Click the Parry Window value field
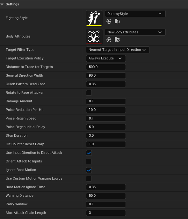This screenshot has height=219, width=188. coord(106,204)
